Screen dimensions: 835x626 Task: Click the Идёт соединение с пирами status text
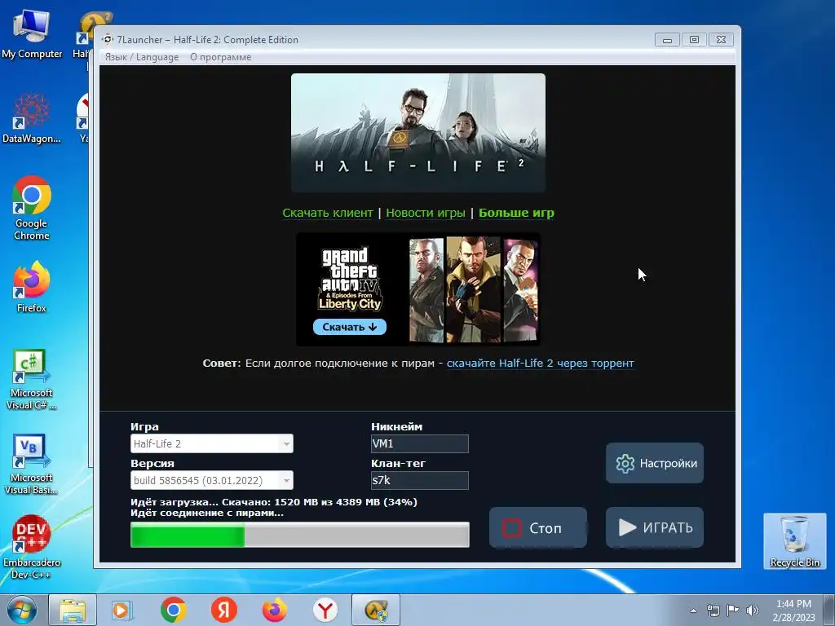(207, 514)
